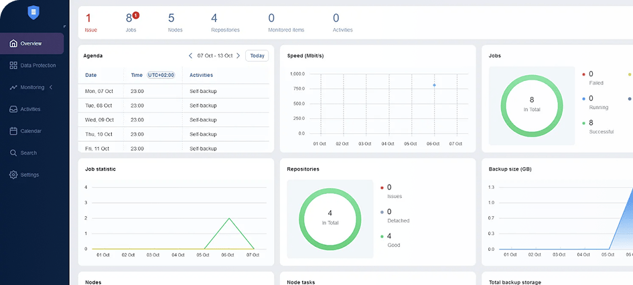
Task: Expand the Monitoring submenu chevron
Action: [51, 87]
